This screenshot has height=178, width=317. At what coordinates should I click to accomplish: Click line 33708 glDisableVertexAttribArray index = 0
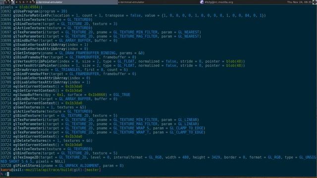pyautogui.click(x=45, y=78)
